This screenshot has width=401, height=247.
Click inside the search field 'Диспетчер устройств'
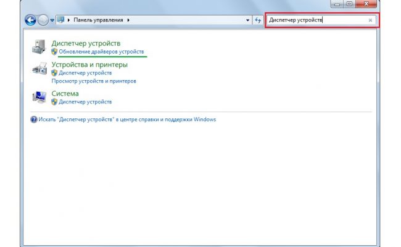click(315, 20)
